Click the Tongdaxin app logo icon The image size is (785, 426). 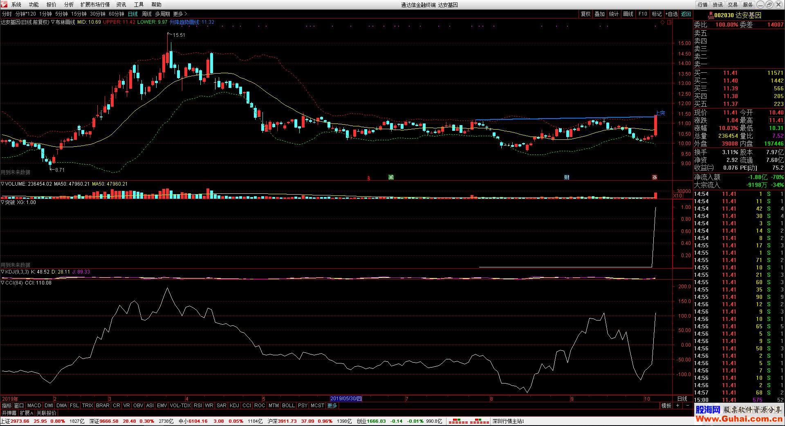(x=4, y=4)
